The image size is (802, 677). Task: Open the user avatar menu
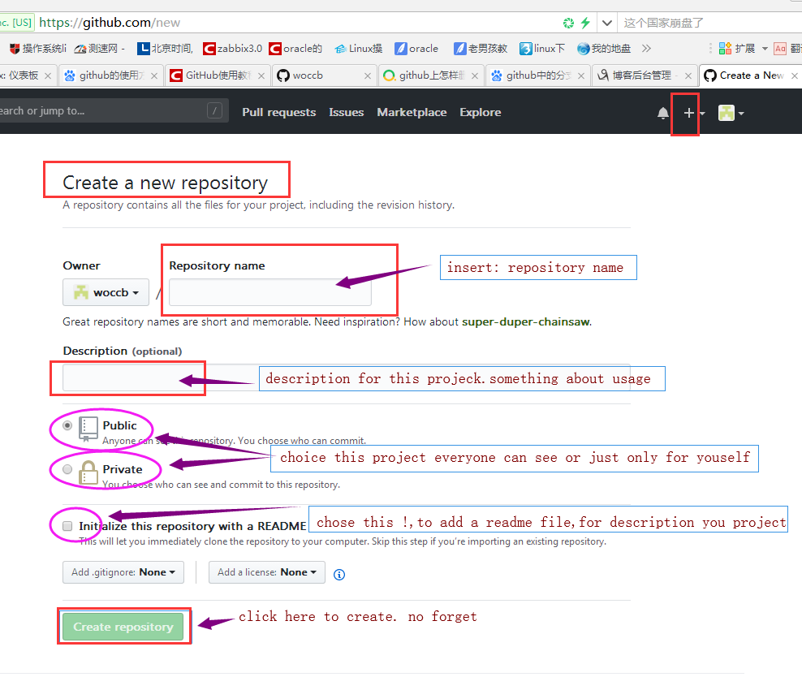(x=731, y=113)
